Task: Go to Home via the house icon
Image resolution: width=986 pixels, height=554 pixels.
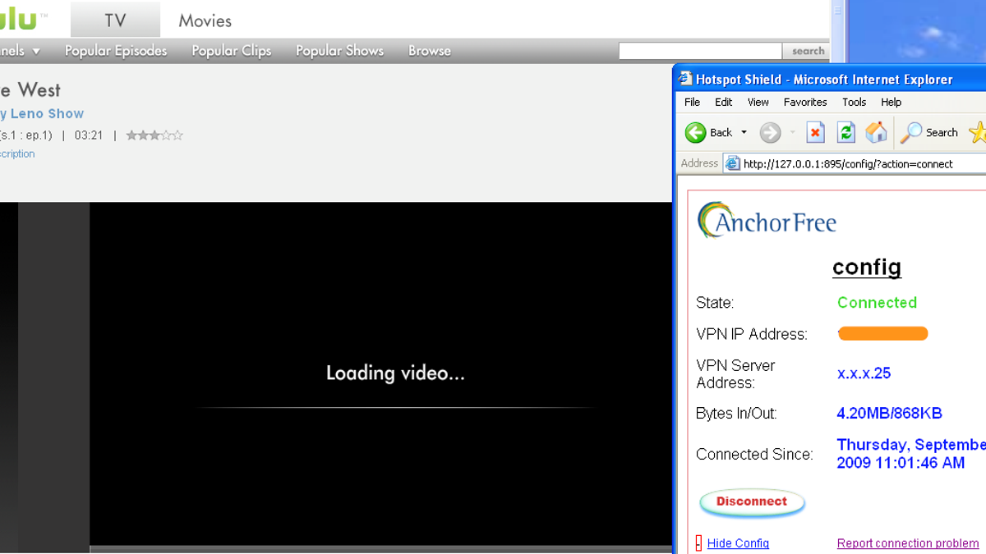Action: pyautogui.click(x=877, y=132)
